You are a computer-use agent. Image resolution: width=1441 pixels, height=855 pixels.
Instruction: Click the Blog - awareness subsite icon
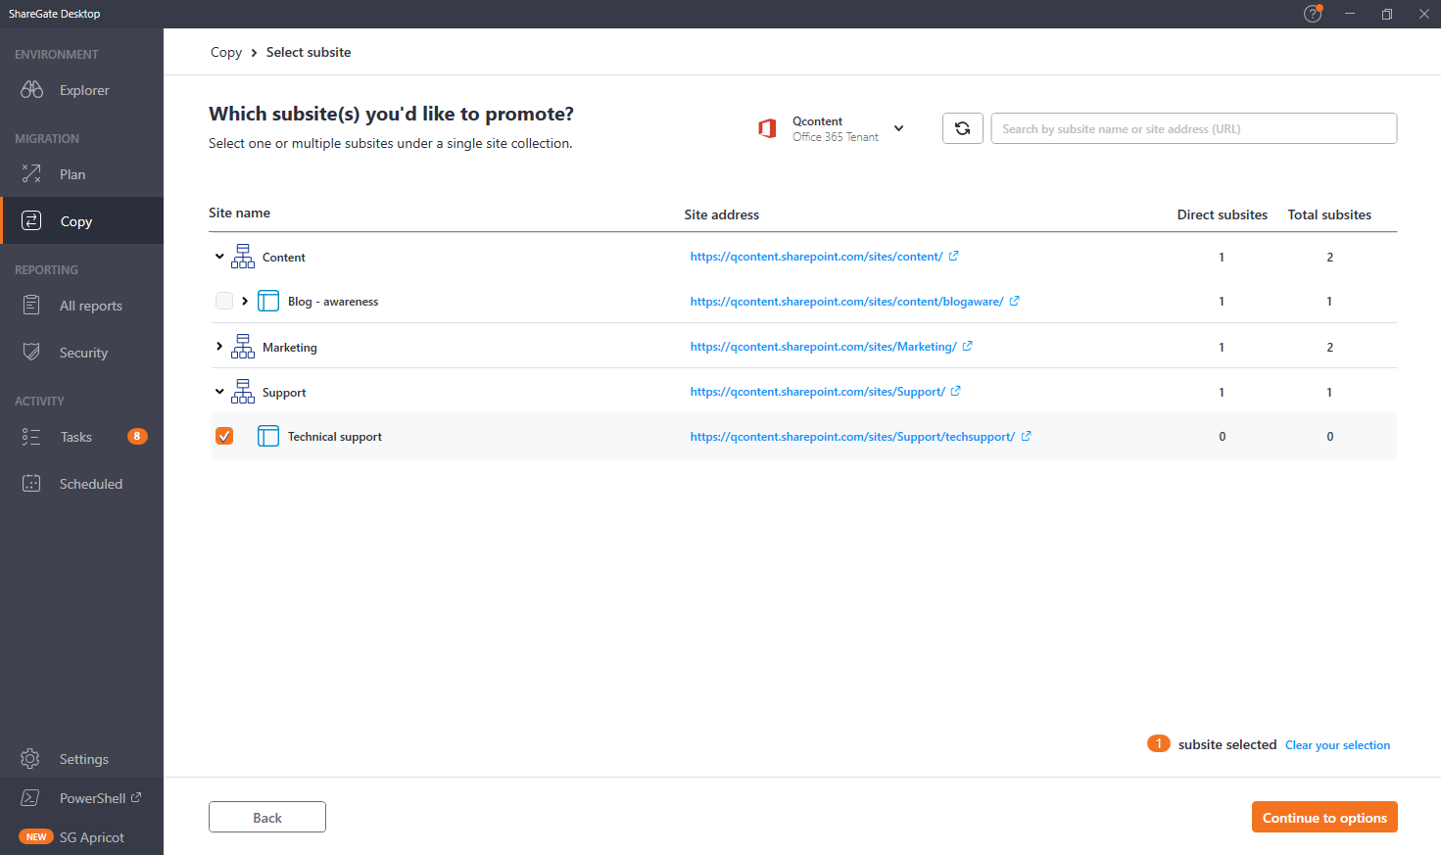coord(268,301)
